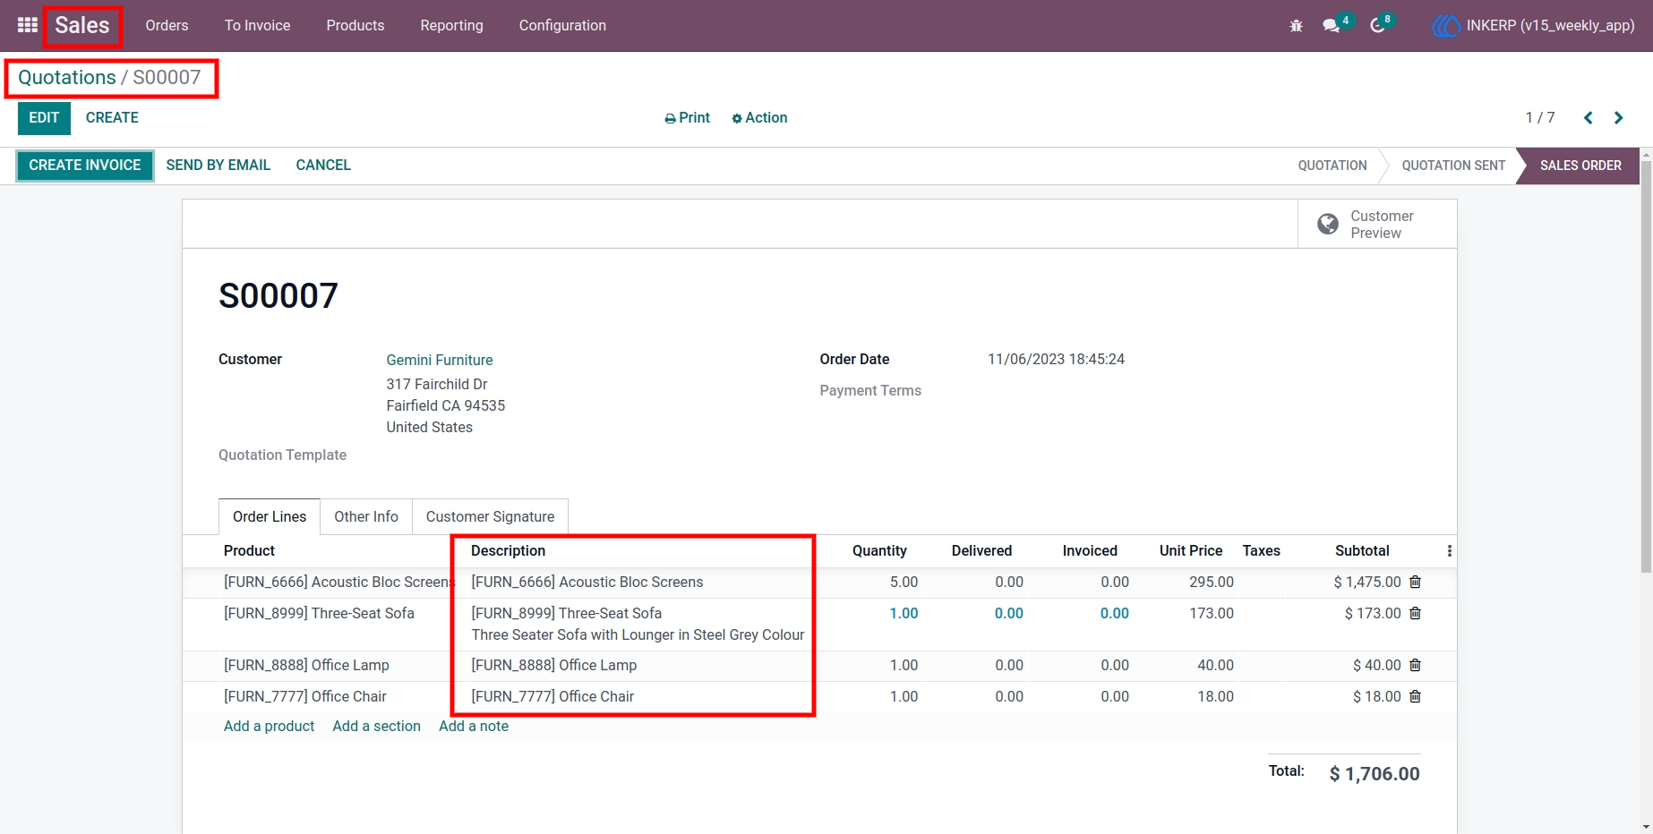Click the CREATE INVOICE button
The width and height of the screenshot is (1653, 834).
(x=85, y=166)
